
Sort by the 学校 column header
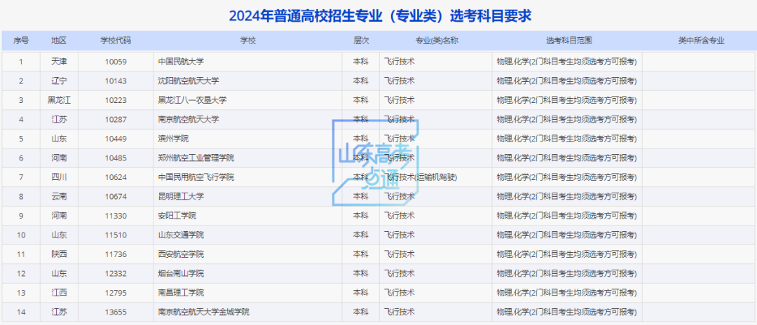click(x=247, y=41)
